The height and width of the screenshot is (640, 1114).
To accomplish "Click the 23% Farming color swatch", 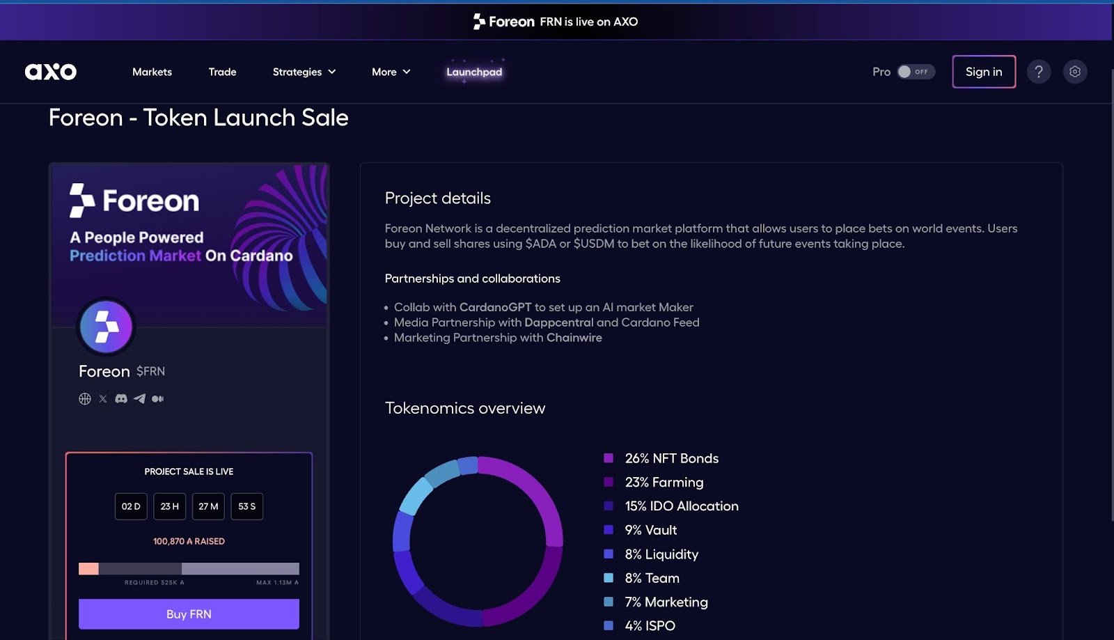I will click(x=609, y=482).
